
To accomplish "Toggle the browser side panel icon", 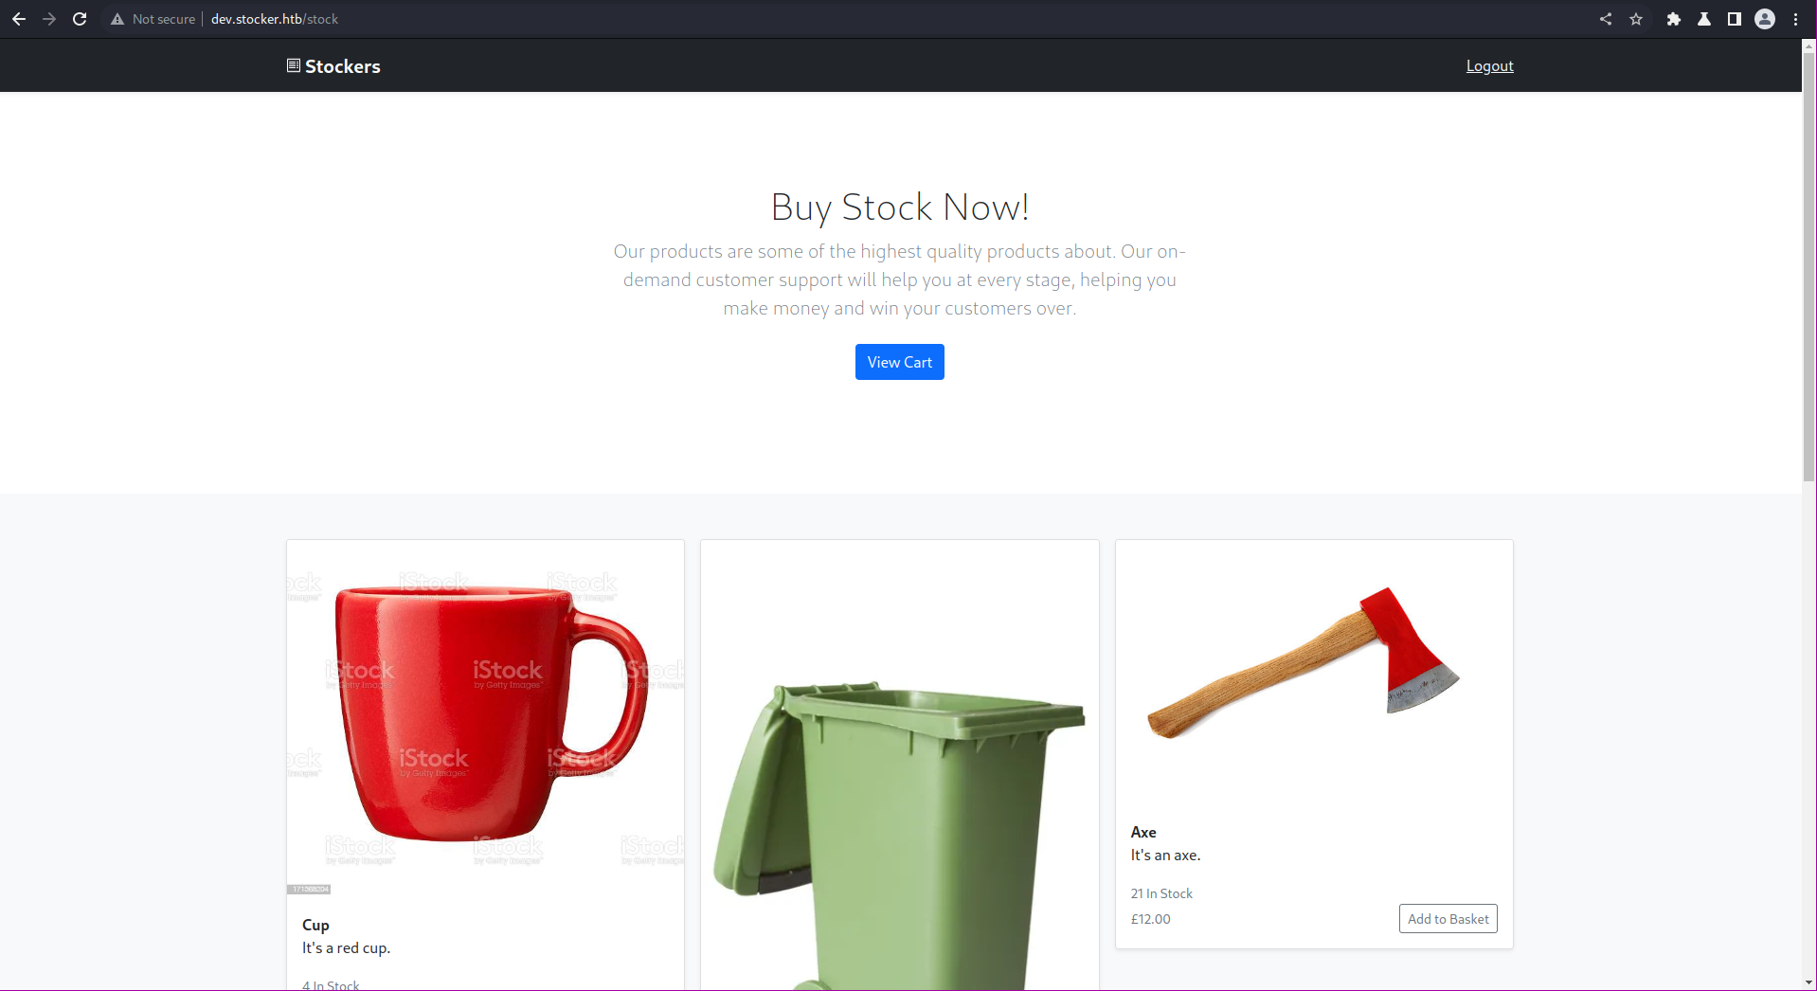I will click(x=1735, y=19).
